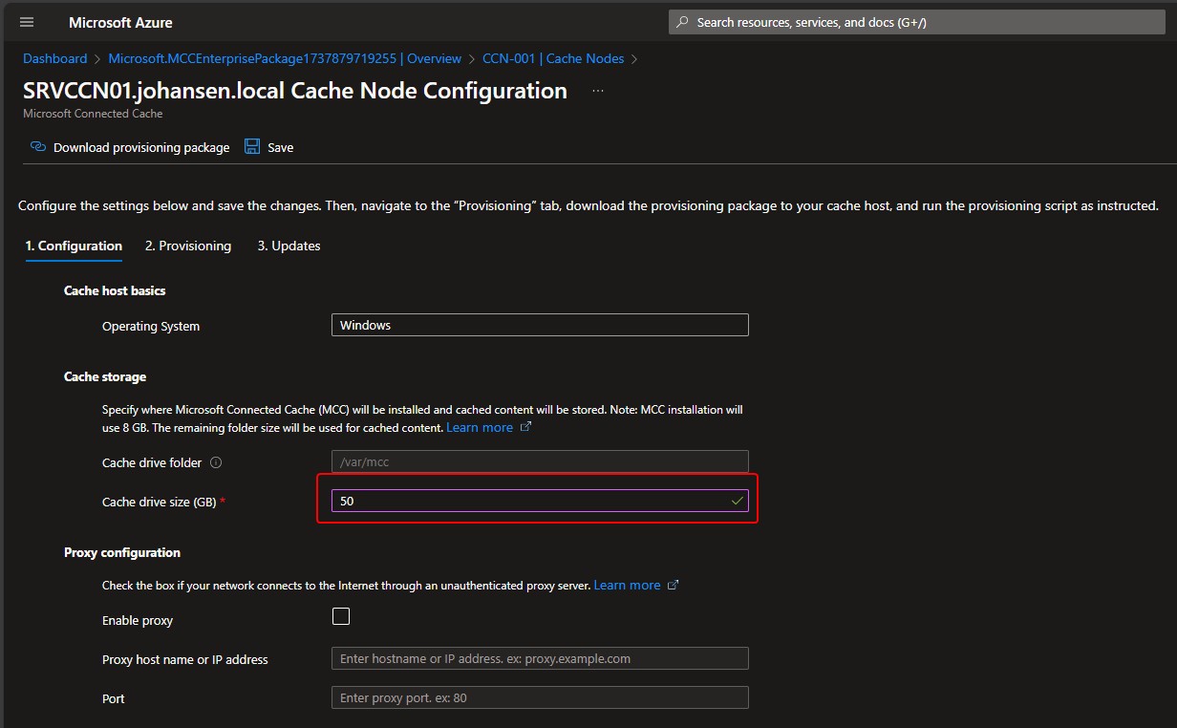Open the ellipsis more options beside the title
1177x728 pixels.
tap(598, 91)
